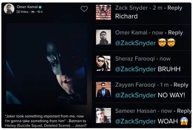The image size is (193, 130).
Task: Open Sameer Hassan's comment avatar
Action: (103, 115)
